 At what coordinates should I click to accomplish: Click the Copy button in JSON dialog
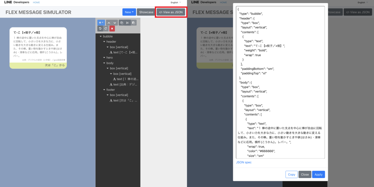(x=292, y=175)
